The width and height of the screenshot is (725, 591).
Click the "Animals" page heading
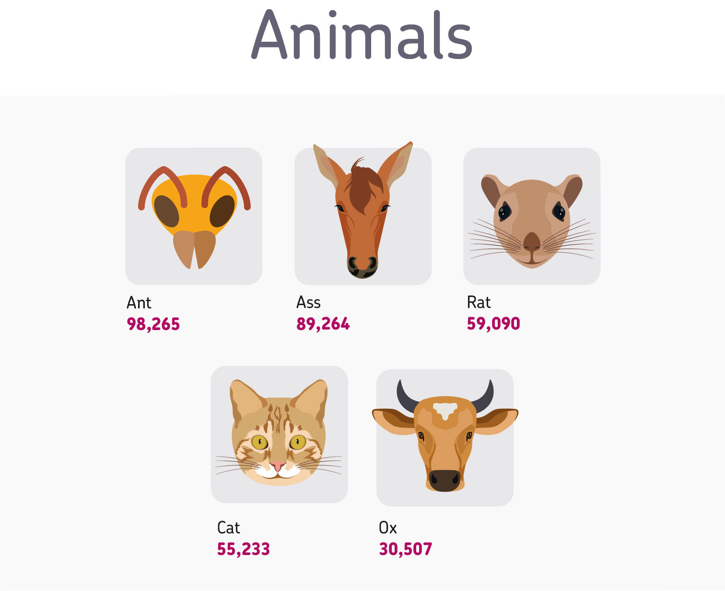click(x=362, y=35)
